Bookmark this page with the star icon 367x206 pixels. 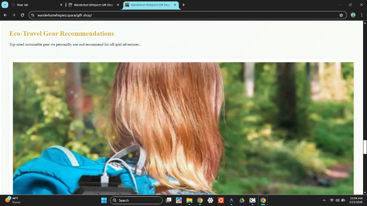[x=341, y=15]
